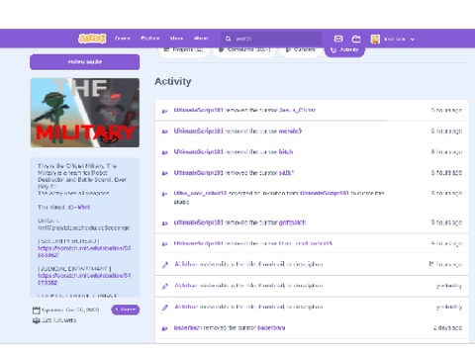Click the followers count text
Screen dimensions: 475x356
pos(59,320)
